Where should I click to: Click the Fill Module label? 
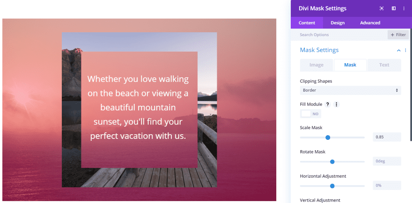[311, 104]
